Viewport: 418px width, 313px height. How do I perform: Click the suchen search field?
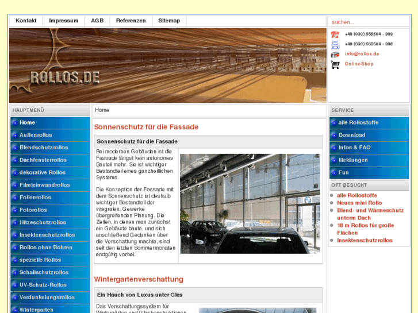click(369, 22)
